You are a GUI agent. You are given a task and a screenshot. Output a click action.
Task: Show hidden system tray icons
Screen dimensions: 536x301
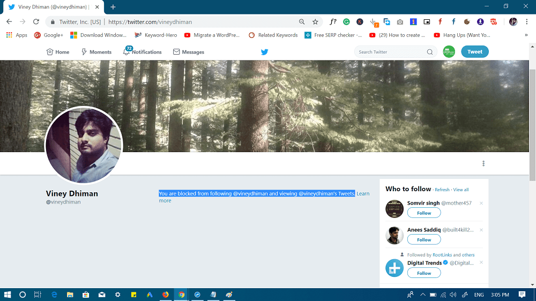click(x=423, y=295)
